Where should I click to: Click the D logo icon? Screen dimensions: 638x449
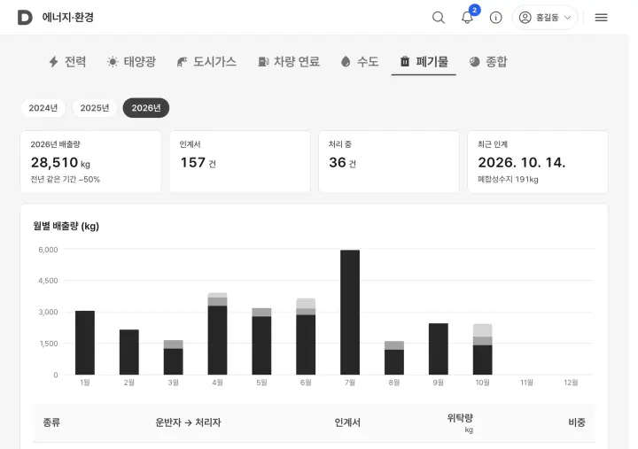(25, 18)
